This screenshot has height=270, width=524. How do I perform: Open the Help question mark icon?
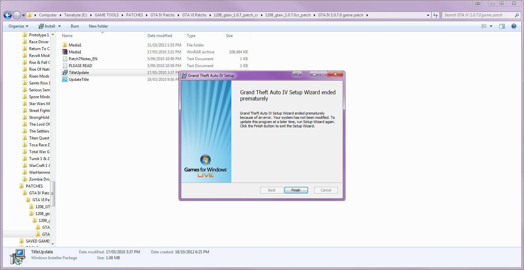(514, 26)
